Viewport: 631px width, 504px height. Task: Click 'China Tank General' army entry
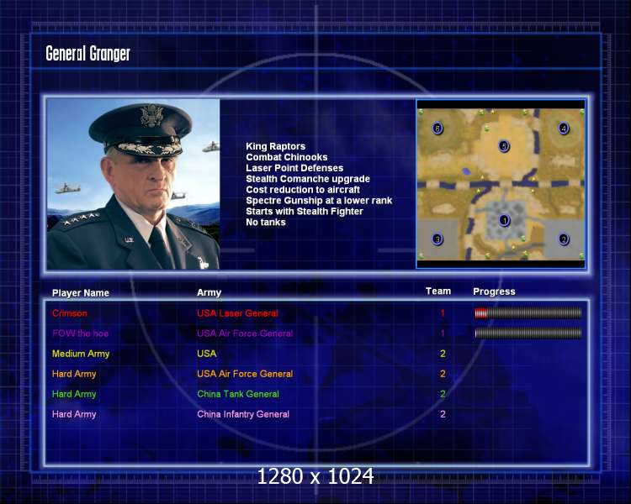tap(238, 394)
